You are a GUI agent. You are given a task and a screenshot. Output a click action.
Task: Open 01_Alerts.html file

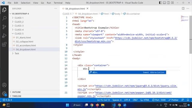pyautogui.click(x=34, y=37)
